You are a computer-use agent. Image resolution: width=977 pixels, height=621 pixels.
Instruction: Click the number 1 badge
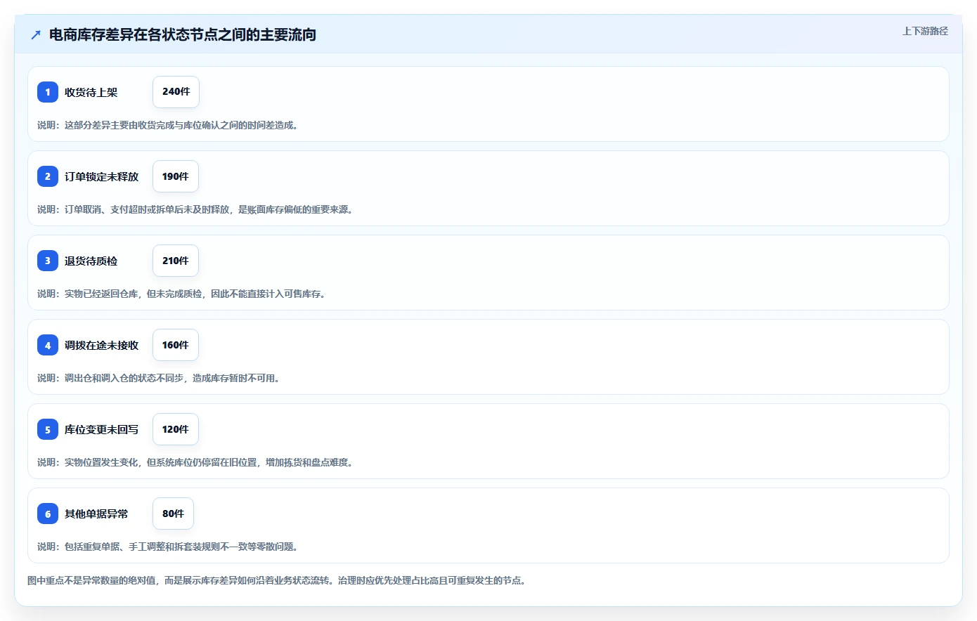(x=48, y=92)
